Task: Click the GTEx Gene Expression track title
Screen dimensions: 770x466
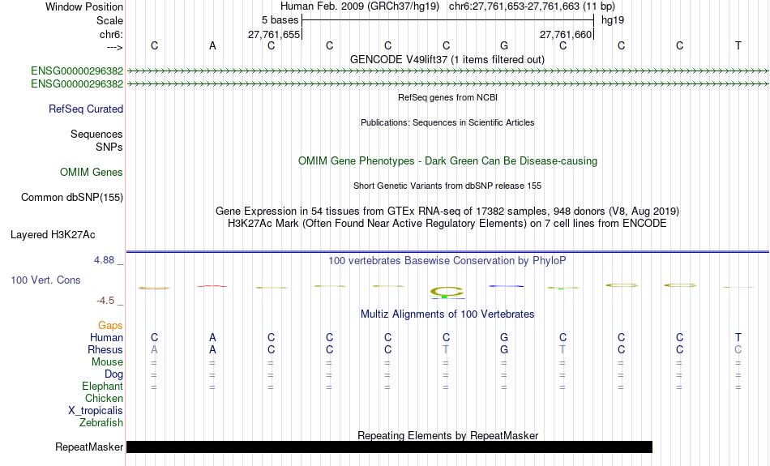Action: [447, 212]
